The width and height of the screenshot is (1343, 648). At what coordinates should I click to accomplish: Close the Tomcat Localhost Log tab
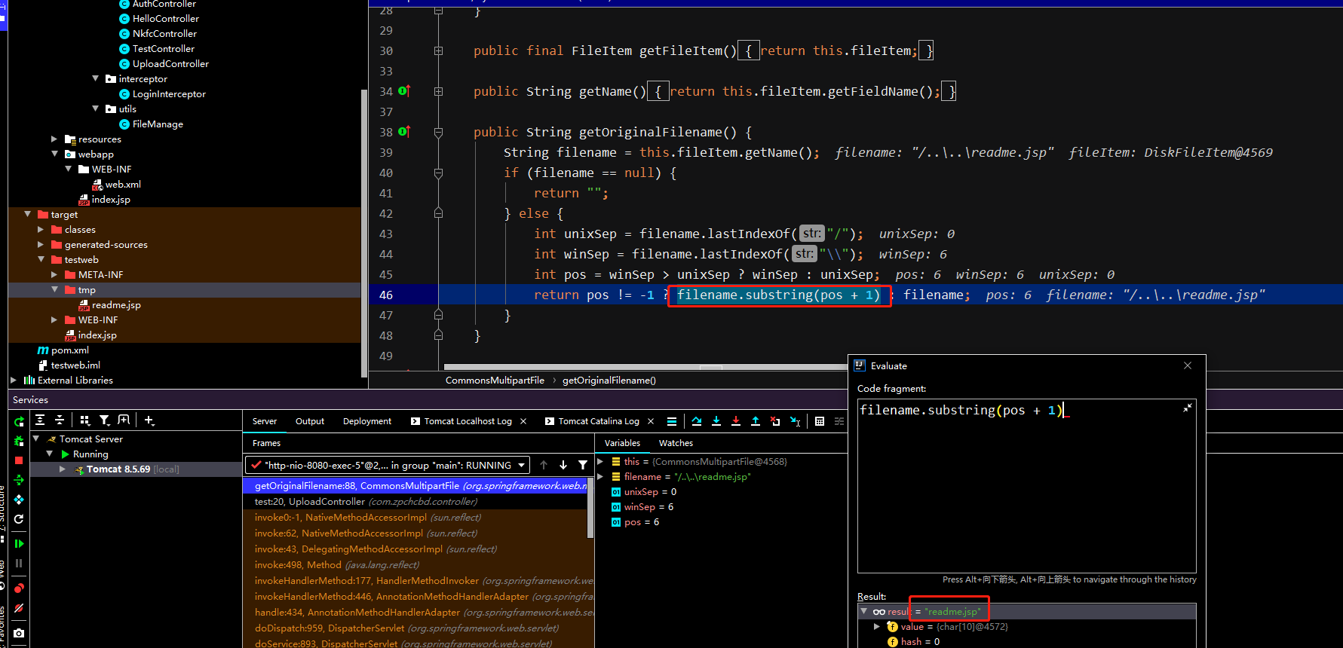(523, 421)
